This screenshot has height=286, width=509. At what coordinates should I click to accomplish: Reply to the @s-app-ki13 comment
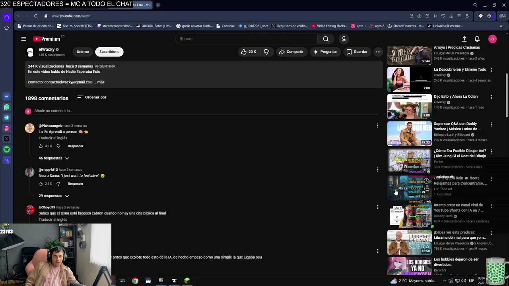[76, 184]
